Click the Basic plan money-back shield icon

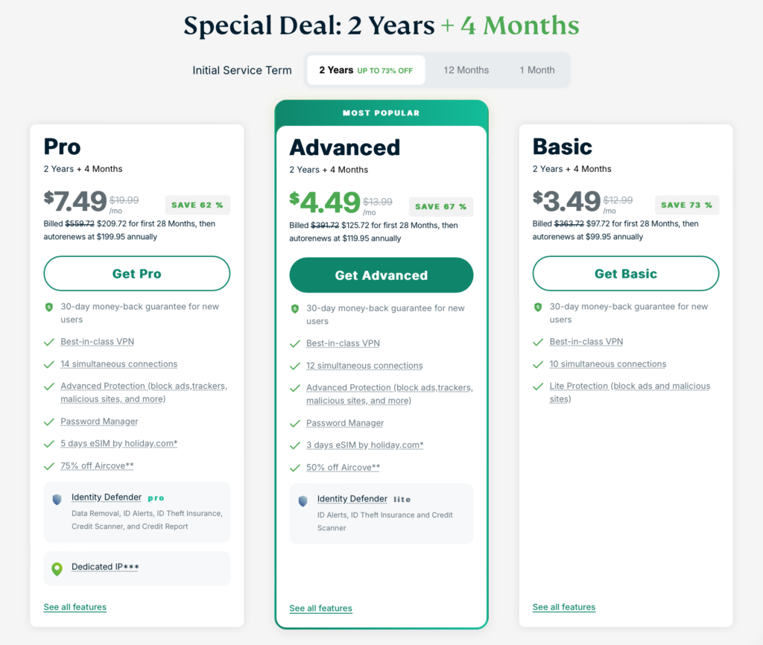click(538, 307)
